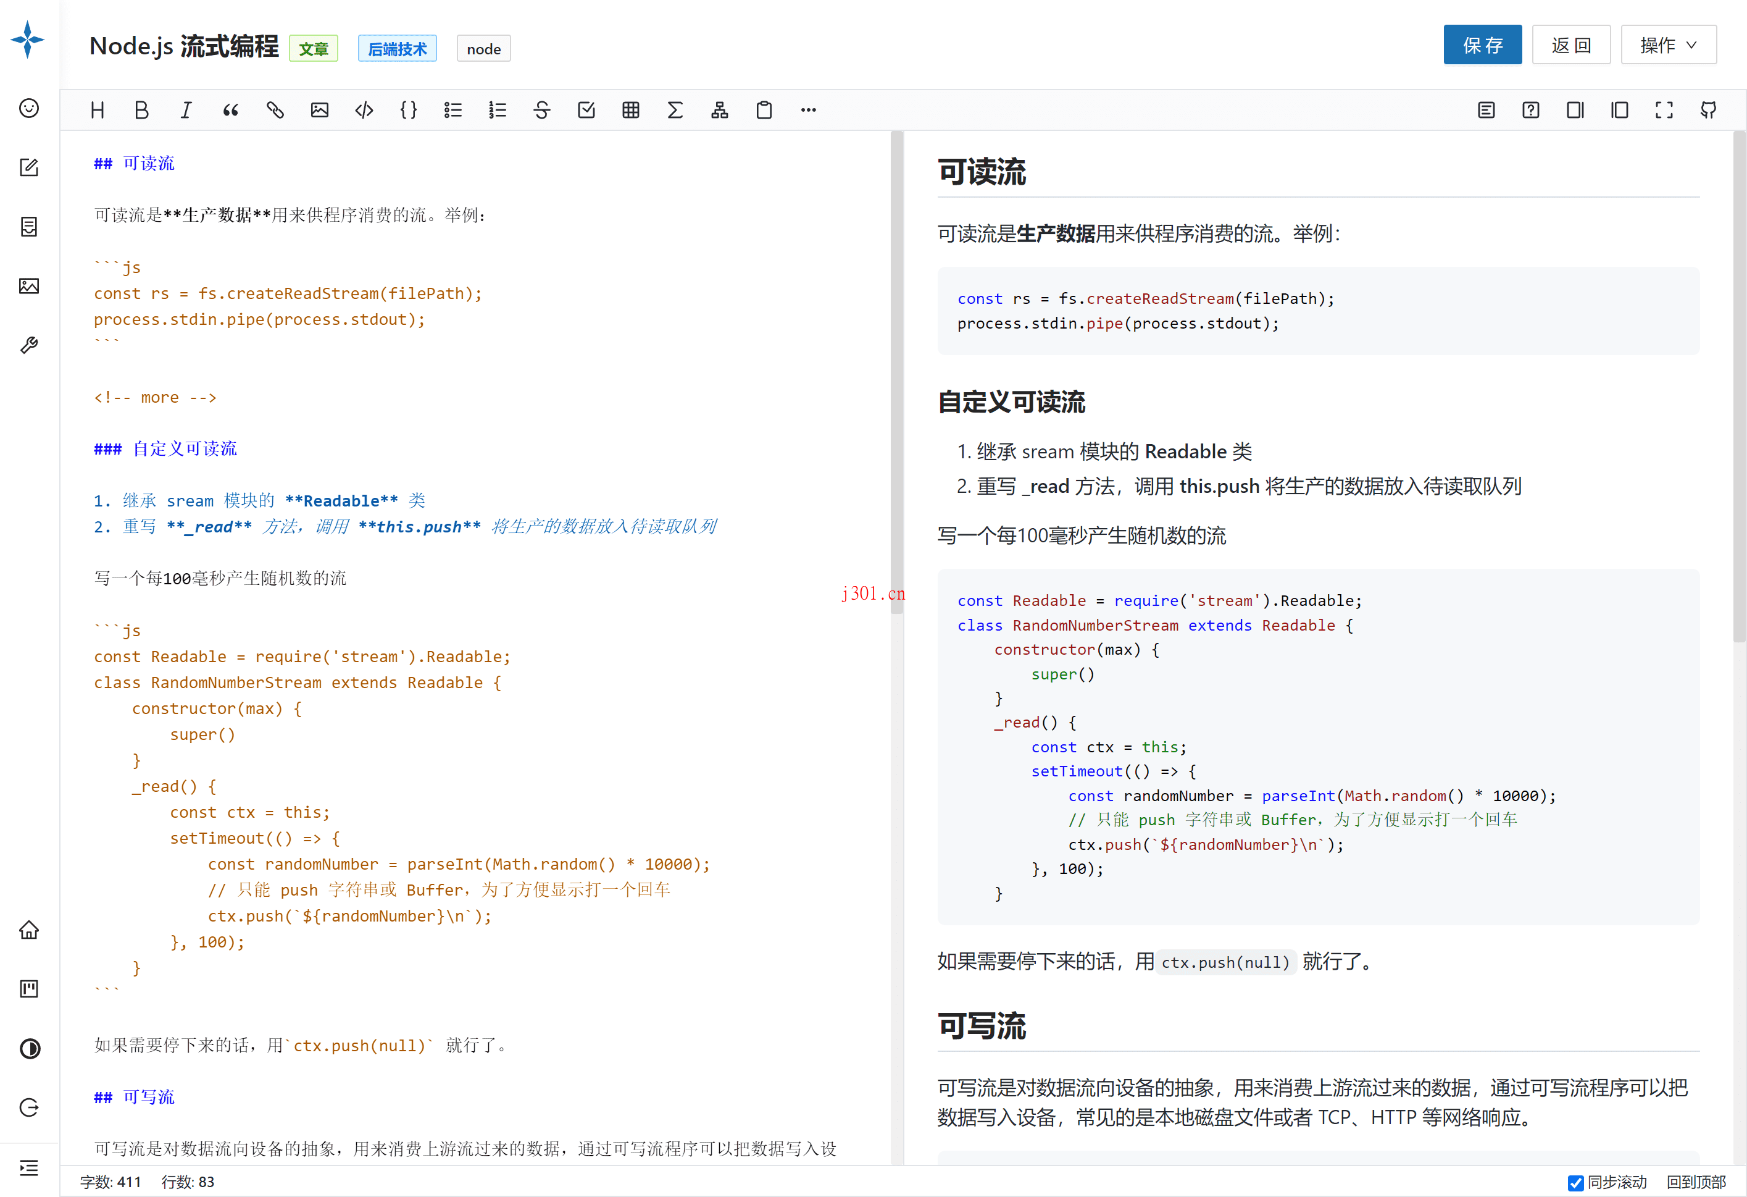
Task: Switch the editor to fullscreen mode
Action: (1664, 111)
